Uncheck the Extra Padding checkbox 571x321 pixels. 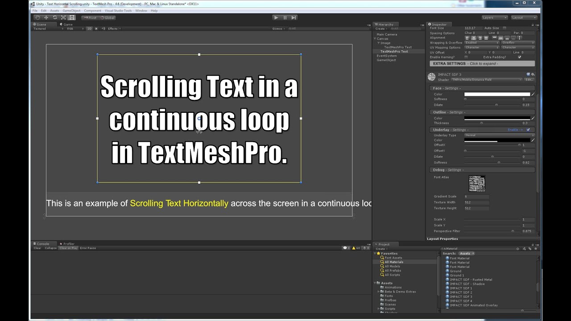click(519, 57)
